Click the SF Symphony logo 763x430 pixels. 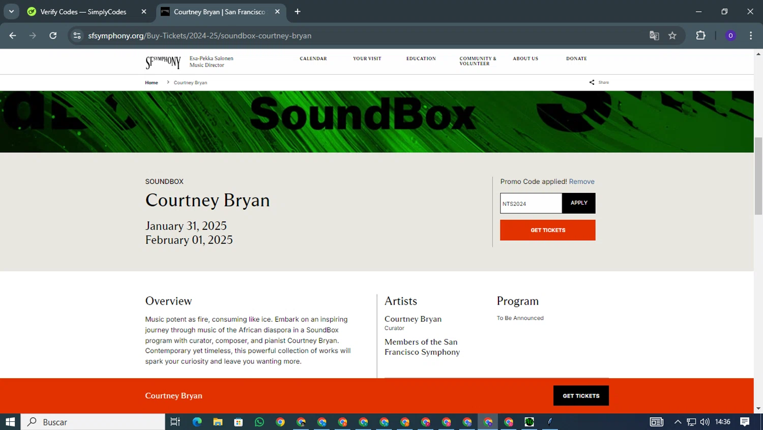[x=163, y=62]
